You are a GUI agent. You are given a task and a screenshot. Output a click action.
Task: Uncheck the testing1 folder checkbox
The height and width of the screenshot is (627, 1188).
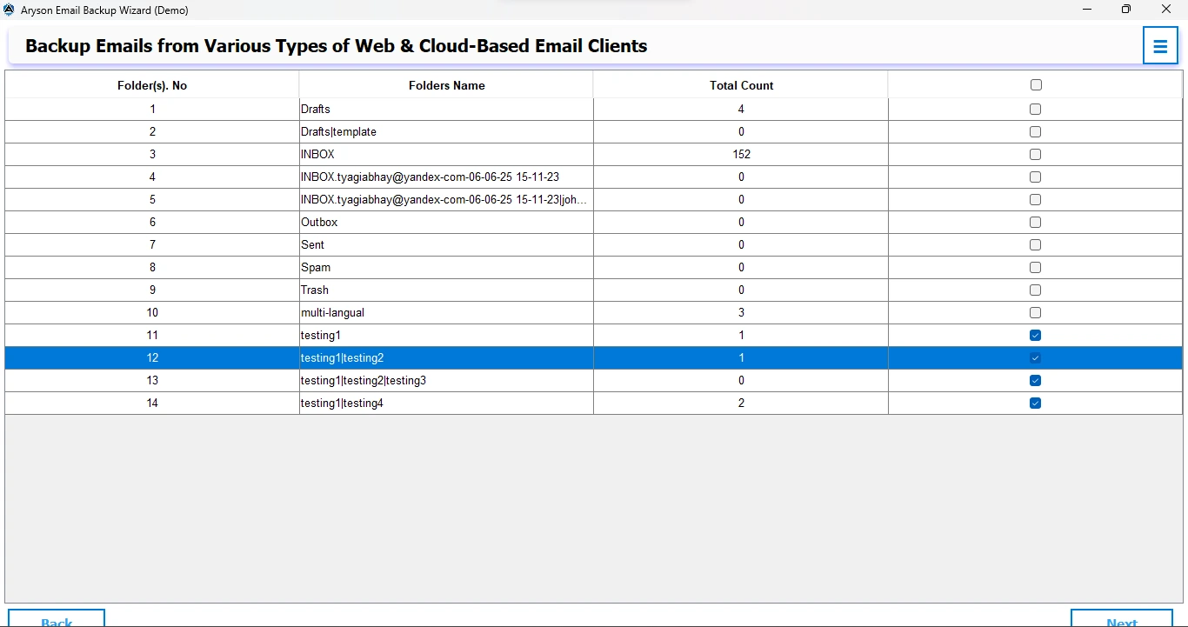pos(1035,336)
